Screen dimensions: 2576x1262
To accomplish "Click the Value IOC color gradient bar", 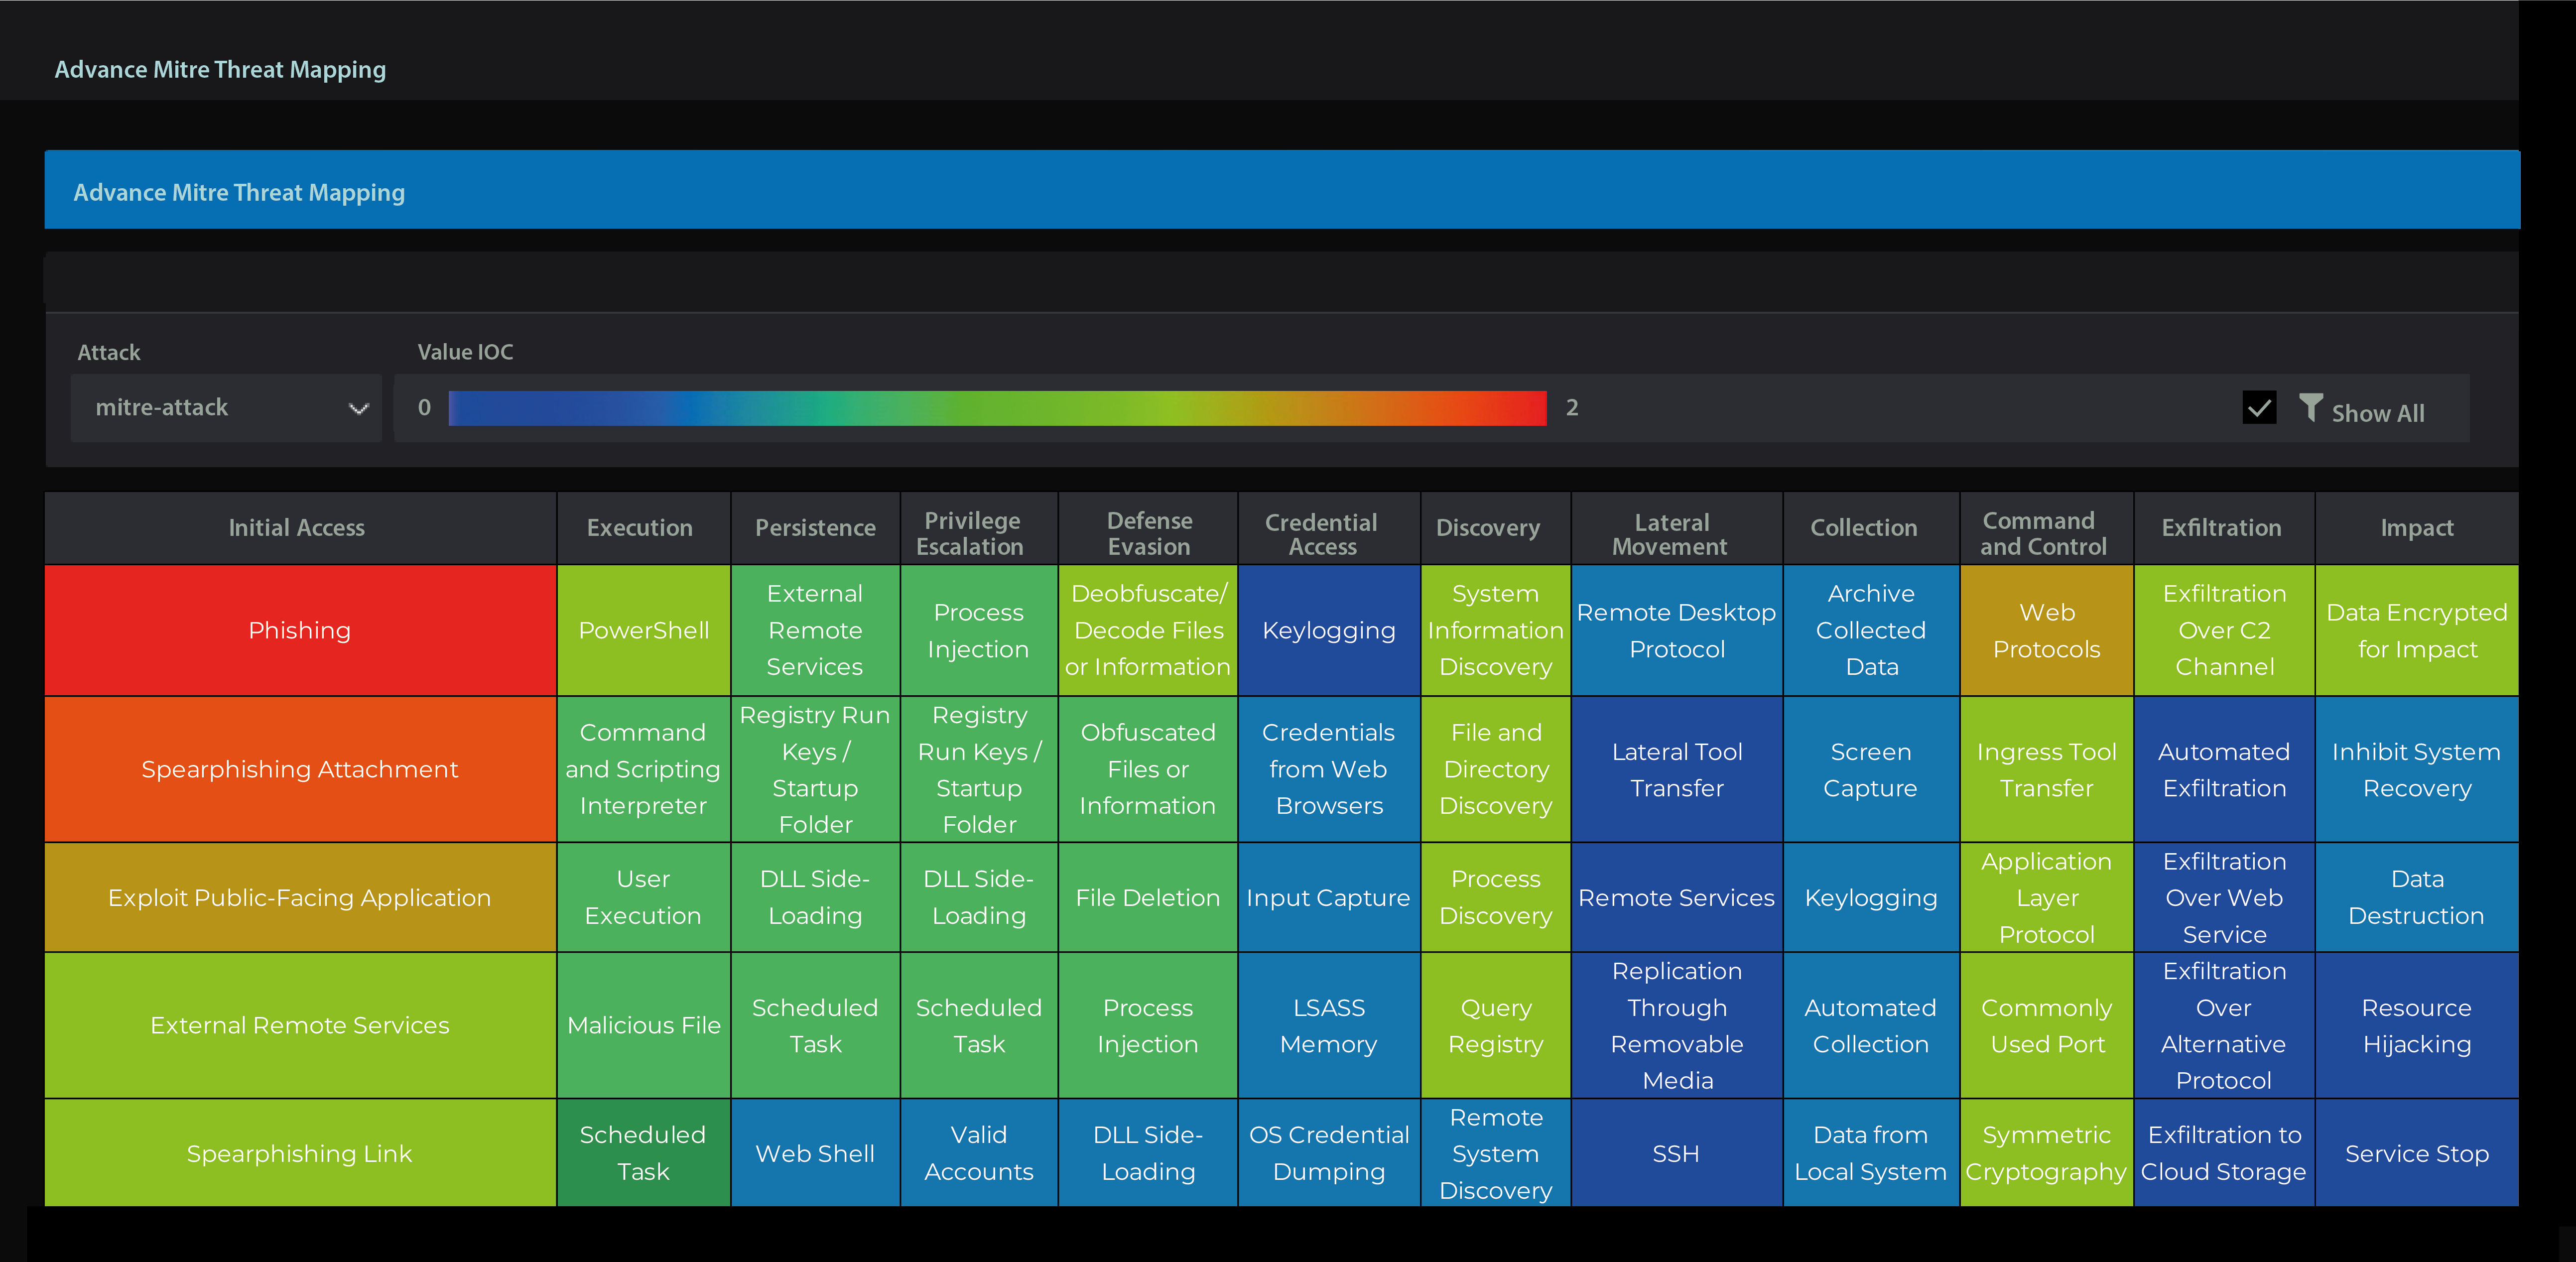I will click(x=997, y=408).
